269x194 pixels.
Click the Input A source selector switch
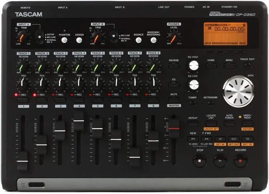tap(39, 37)
